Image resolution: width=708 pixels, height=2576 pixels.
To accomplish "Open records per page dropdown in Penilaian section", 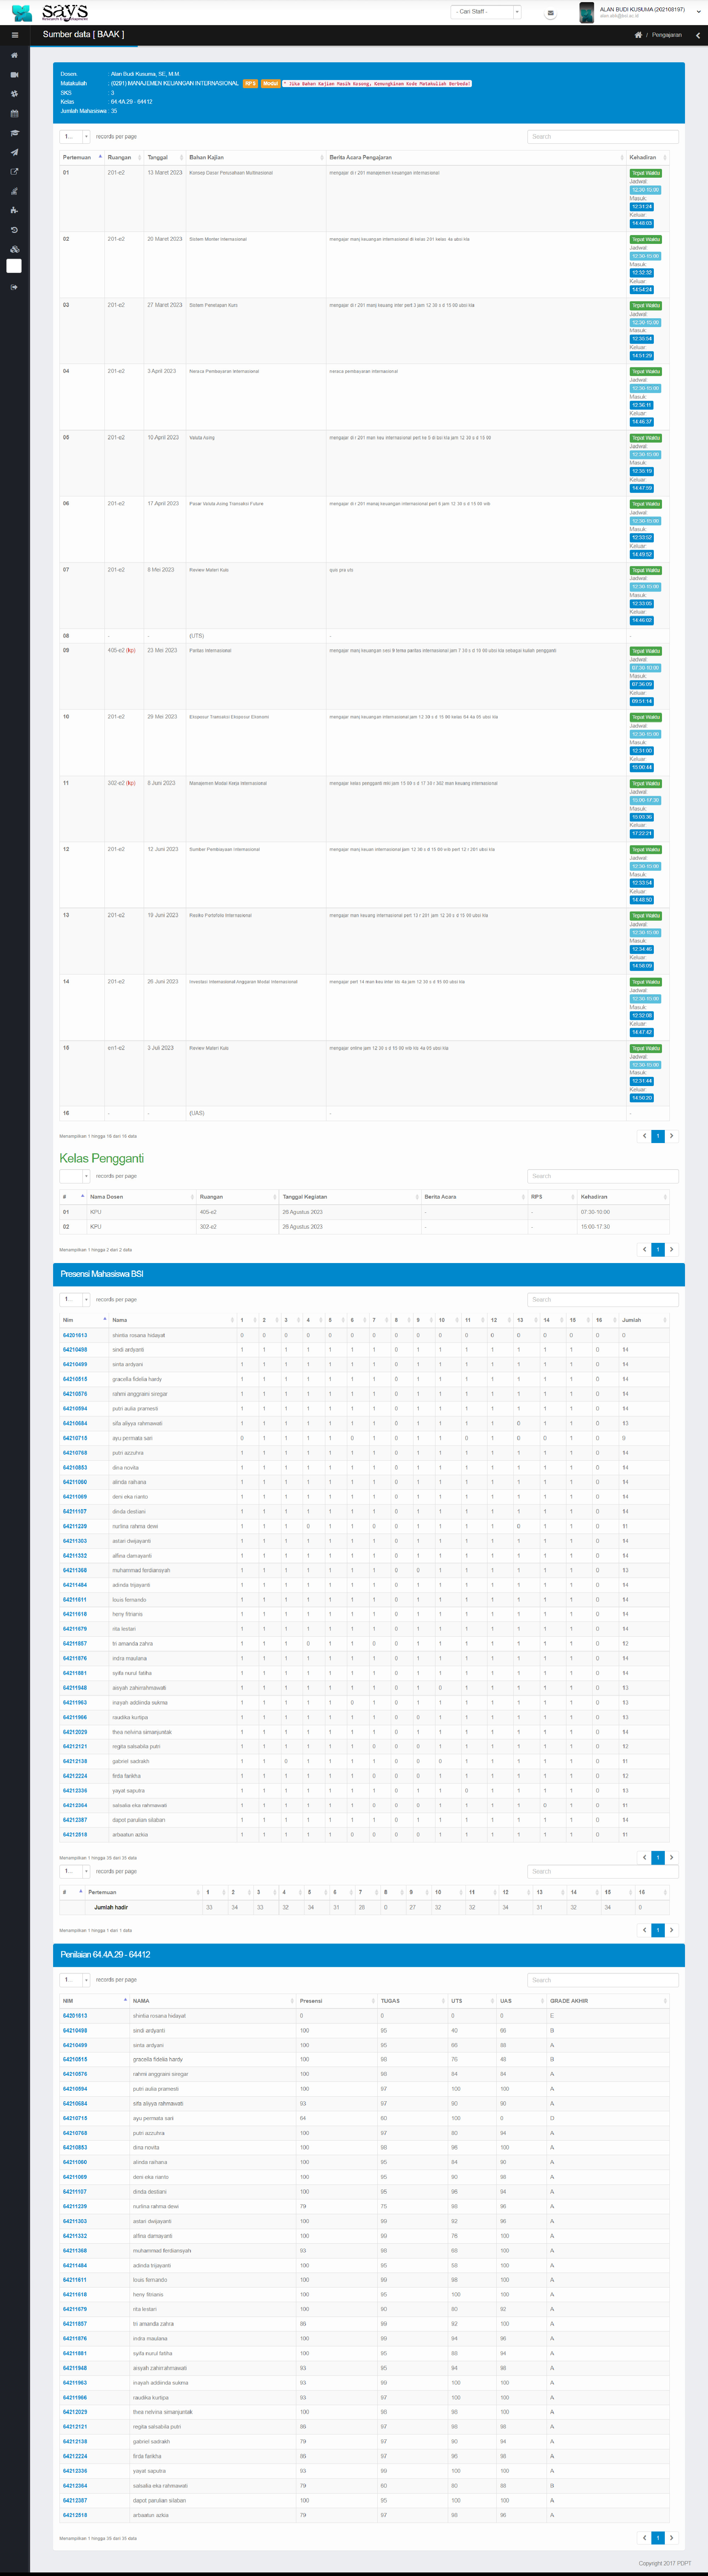I will pos(75,1980).
